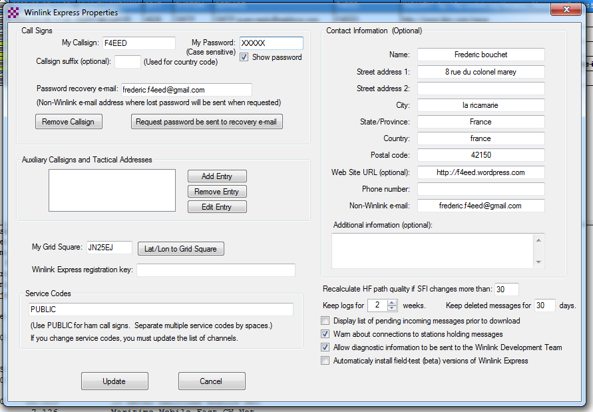Enable display list of pending incoming messages
The width and height of the screenshot is (593, 412).
point(325,321)
